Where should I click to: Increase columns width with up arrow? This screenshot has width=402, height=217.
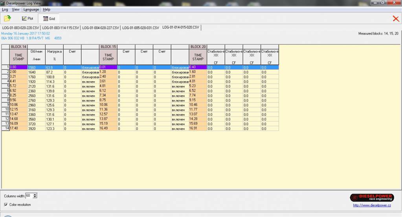click(35, 194)
